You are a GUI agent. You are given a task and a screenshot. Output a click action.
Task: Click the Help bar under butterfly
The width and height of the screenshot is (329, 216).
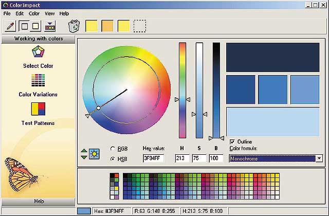pos(38,202)
